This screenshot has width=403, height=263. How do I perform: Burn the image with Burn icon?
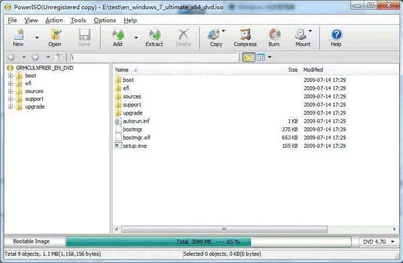274,38
